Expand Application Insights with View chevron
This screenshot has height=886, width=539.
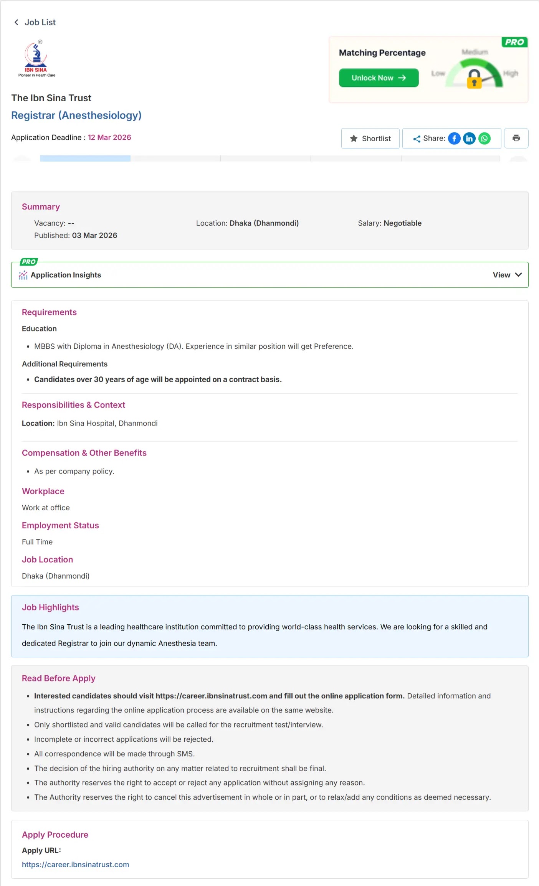point(507,275)
